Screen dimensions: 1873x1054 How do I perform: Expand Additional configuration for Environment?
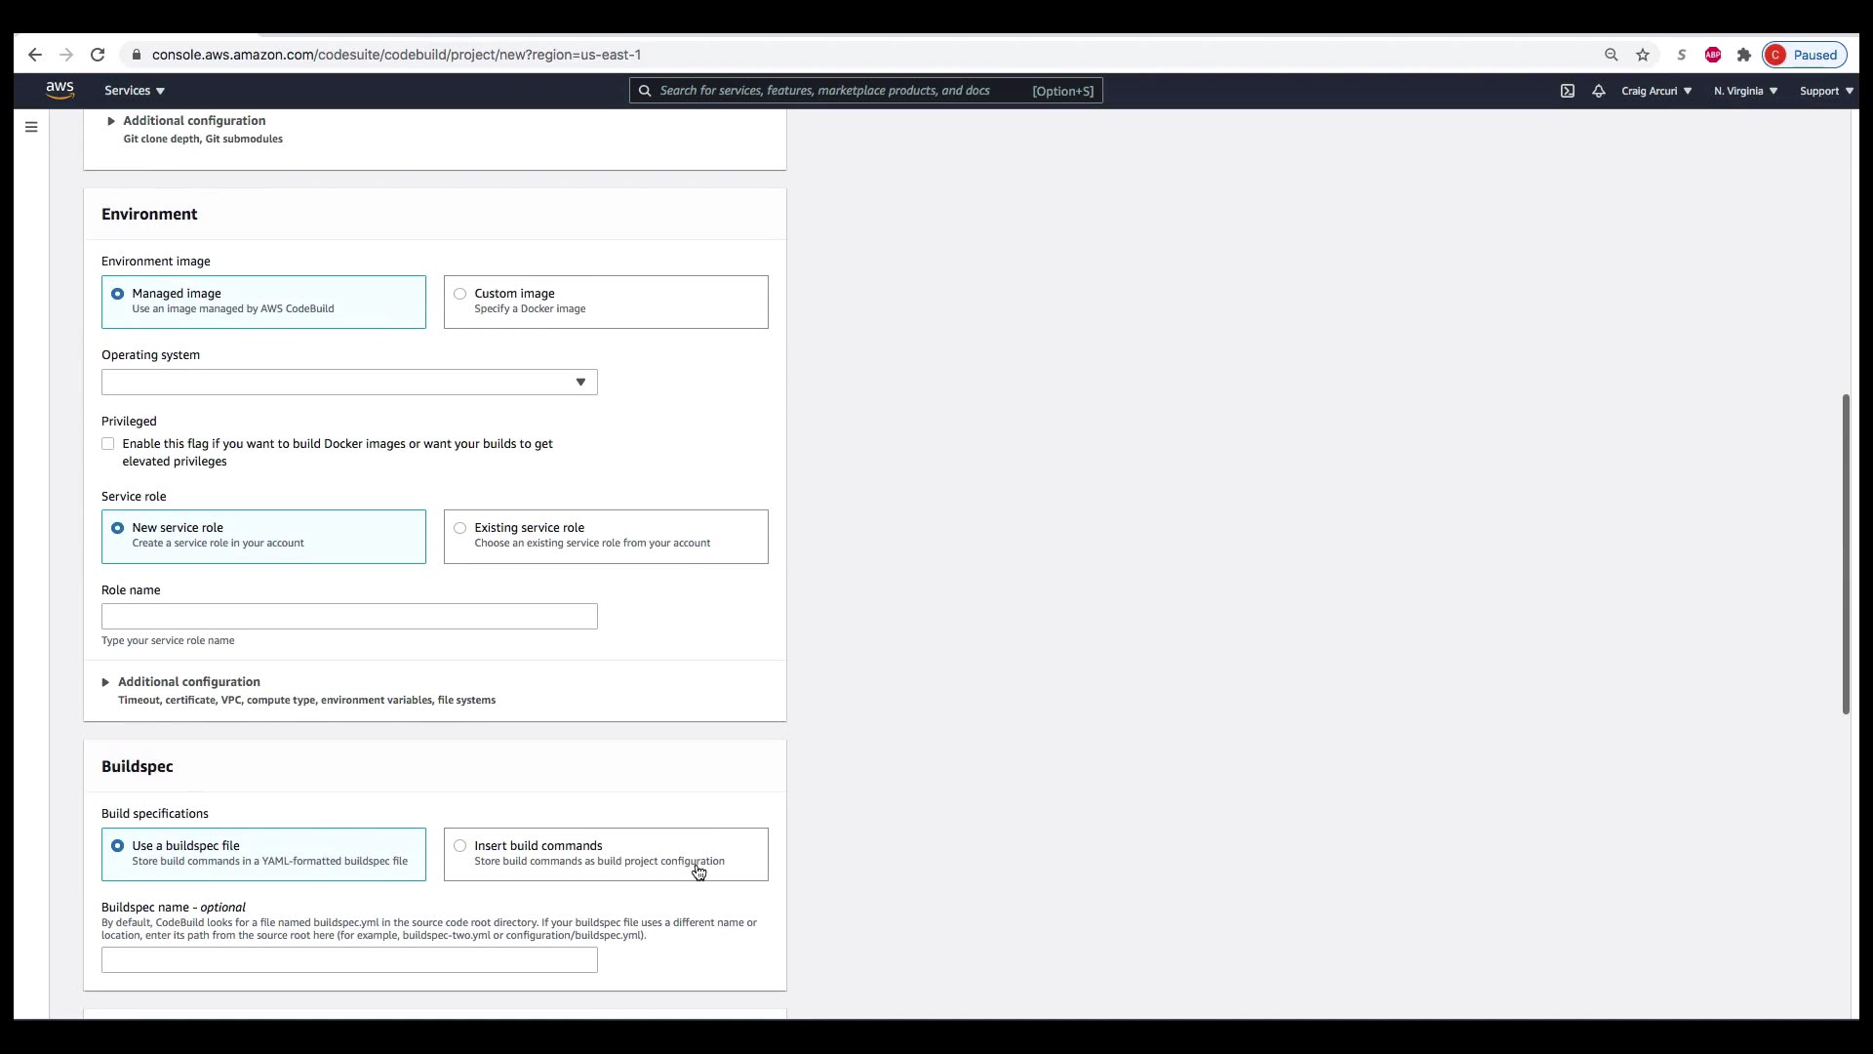pyautogui.click(x=188, y=682)
